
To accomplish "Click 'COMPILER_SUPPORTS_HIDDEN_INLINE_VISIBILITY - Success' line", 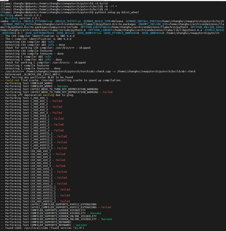I will [56, 219].
